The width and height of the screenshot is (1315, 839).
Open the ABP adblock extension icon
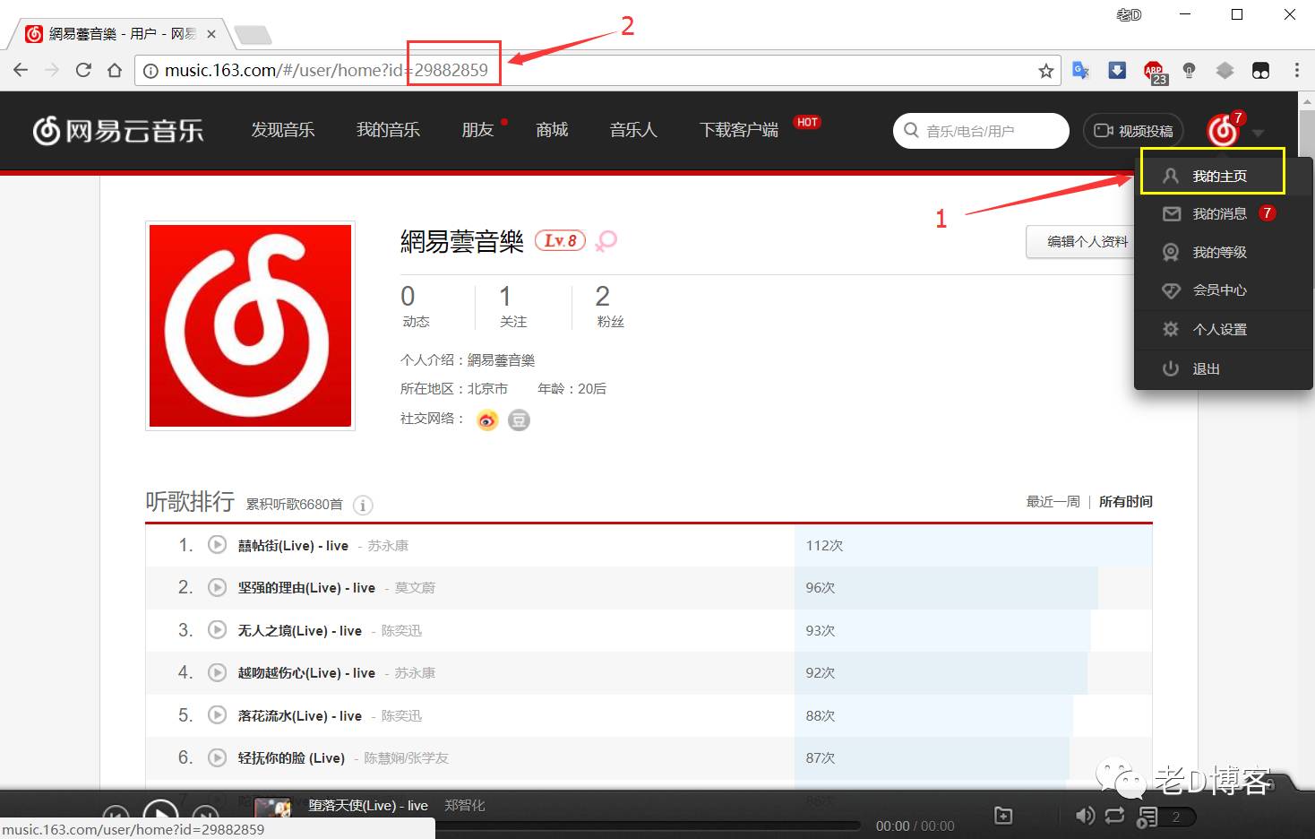coord(1155,72)
